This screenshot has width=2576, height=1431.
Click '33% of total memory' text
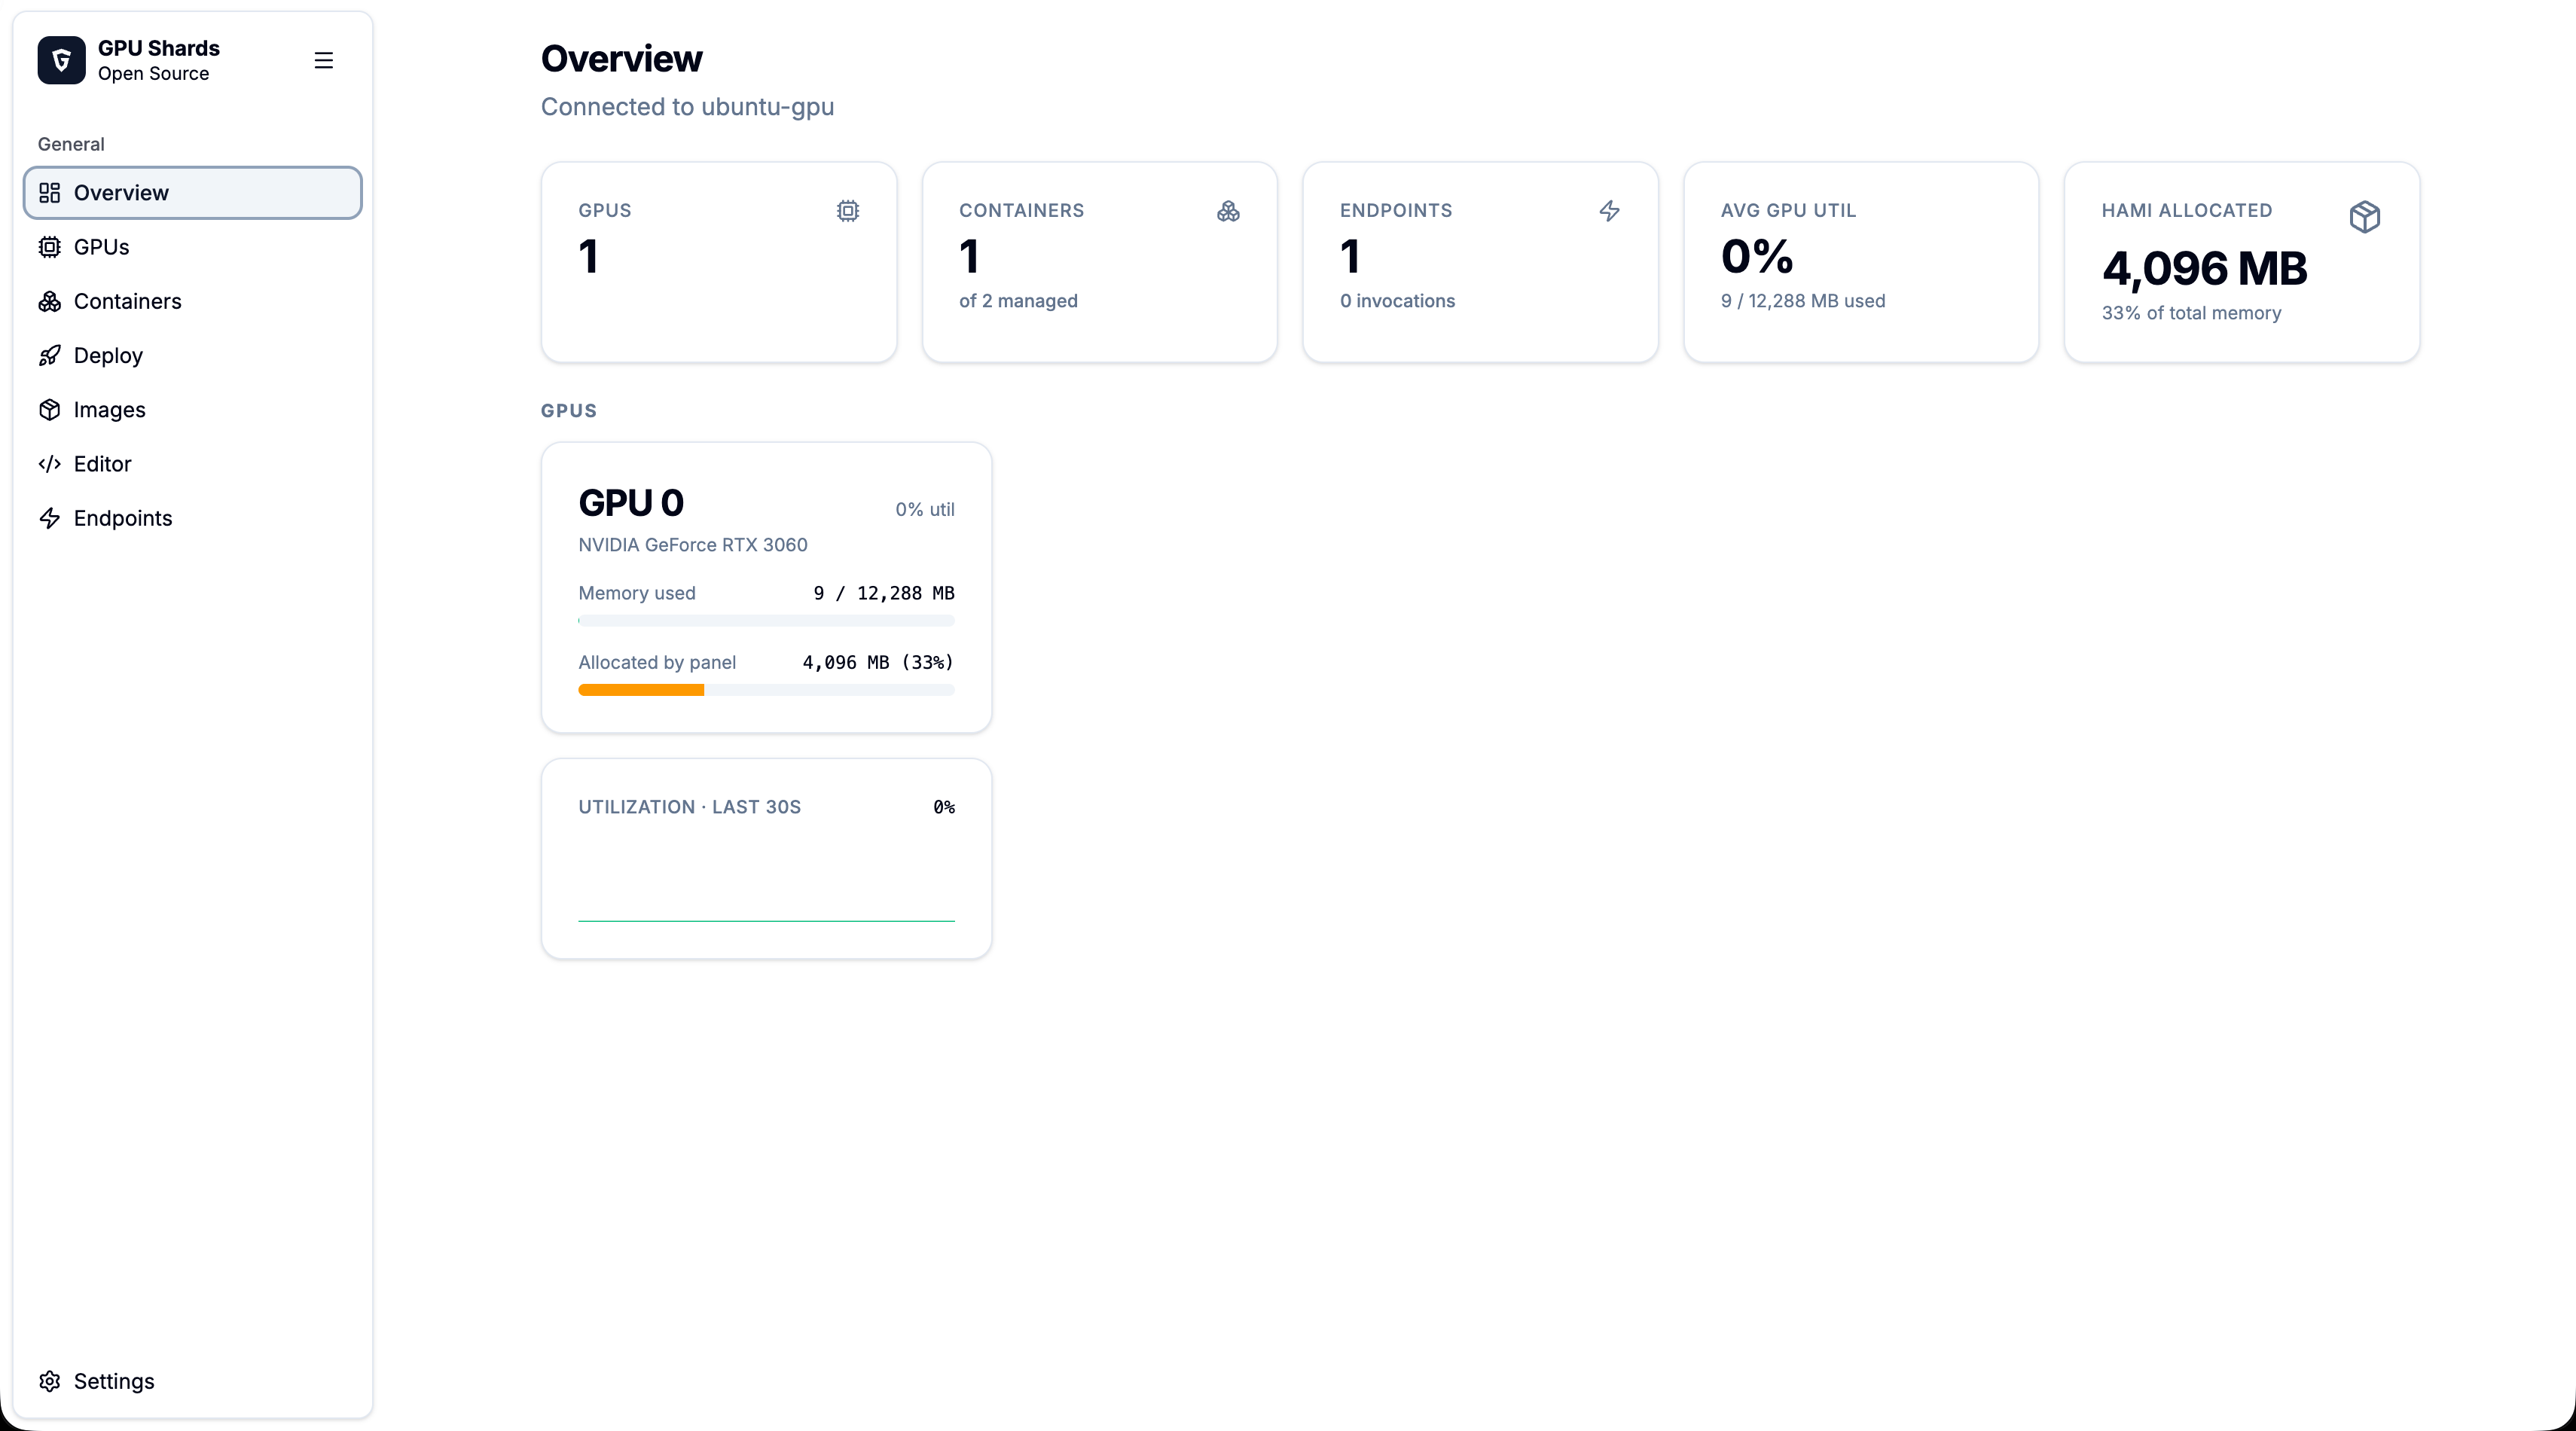point(2191,313)
